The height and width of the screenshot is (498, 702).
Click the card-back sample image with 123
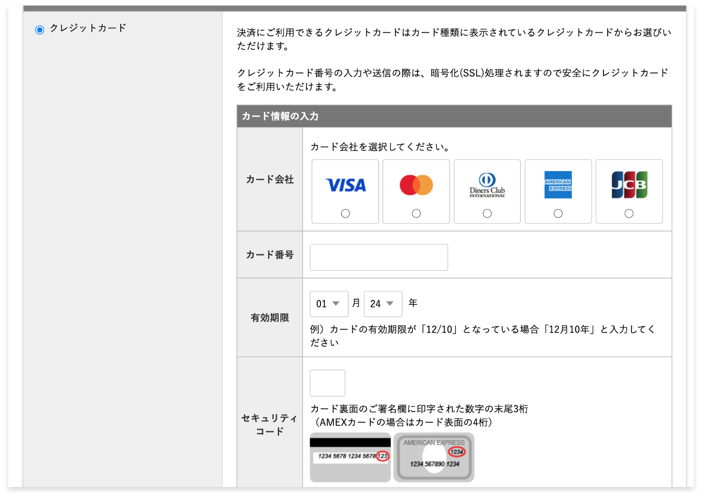[x=350, y=457]
